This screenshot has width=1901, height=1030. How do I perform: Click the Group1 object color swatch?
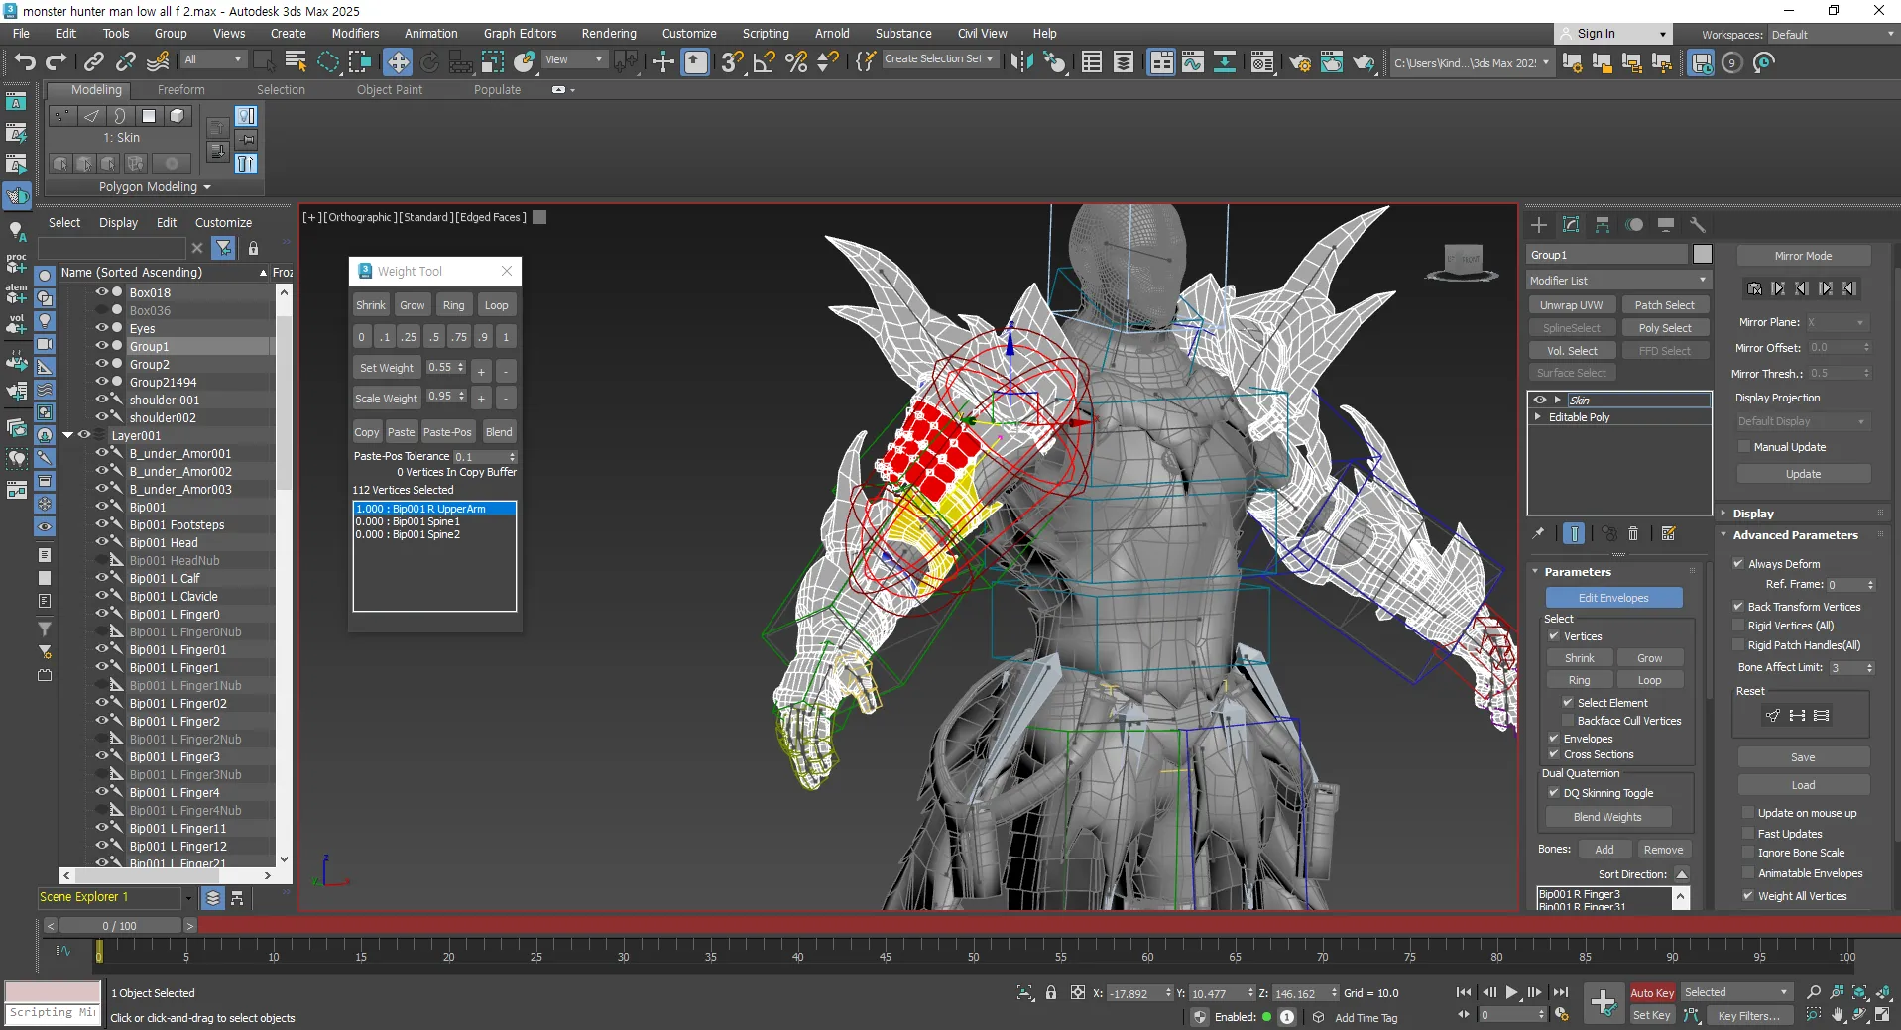[x=1703, y=255]
